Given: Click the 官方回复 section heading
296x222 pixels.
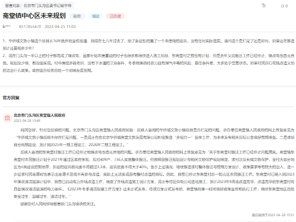Looking at the screenshot, I should click(x=11, y=98).
